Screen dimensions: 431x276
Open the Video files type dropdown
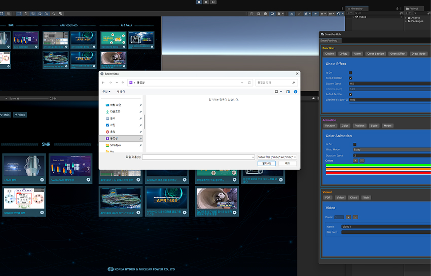[x=276, y=157]
